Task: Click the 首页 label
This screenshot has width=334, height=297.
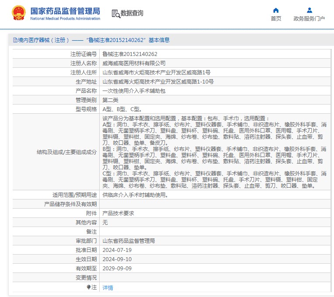Action: coord(276,19)
